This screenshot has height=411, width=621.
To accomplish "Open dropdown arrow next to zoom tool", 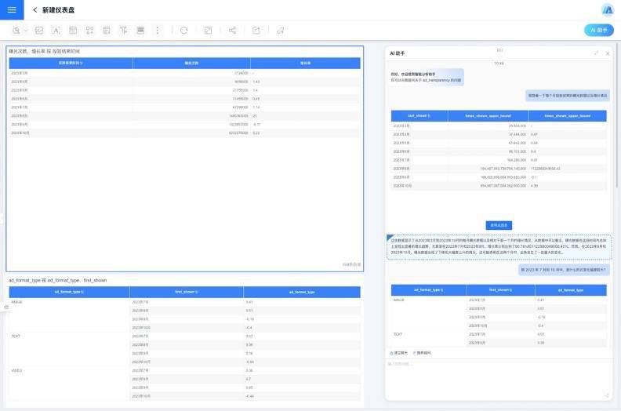I will (x=26, y=30).
